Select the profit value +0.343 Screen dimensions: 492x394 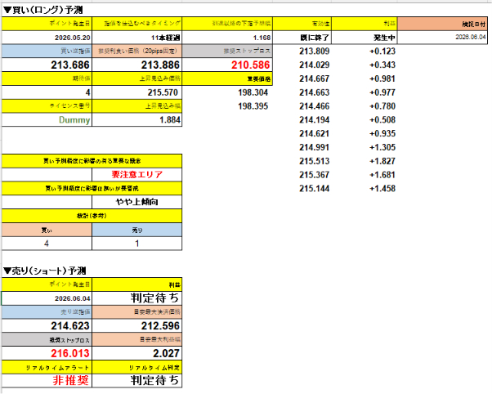pyautogui.click(x=382, y=65)
